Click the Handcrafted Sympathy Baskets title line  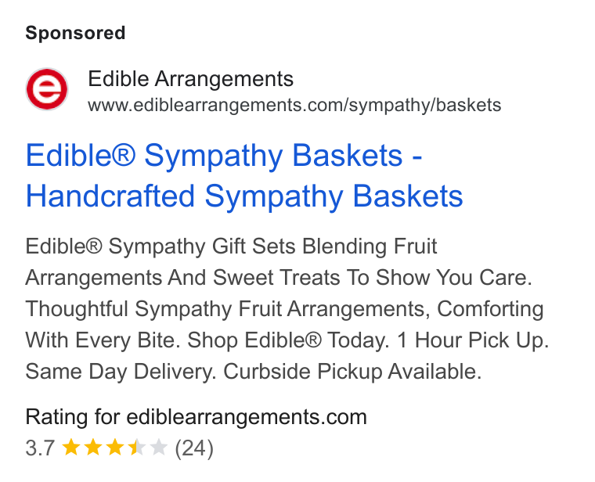tap(244, 196)
